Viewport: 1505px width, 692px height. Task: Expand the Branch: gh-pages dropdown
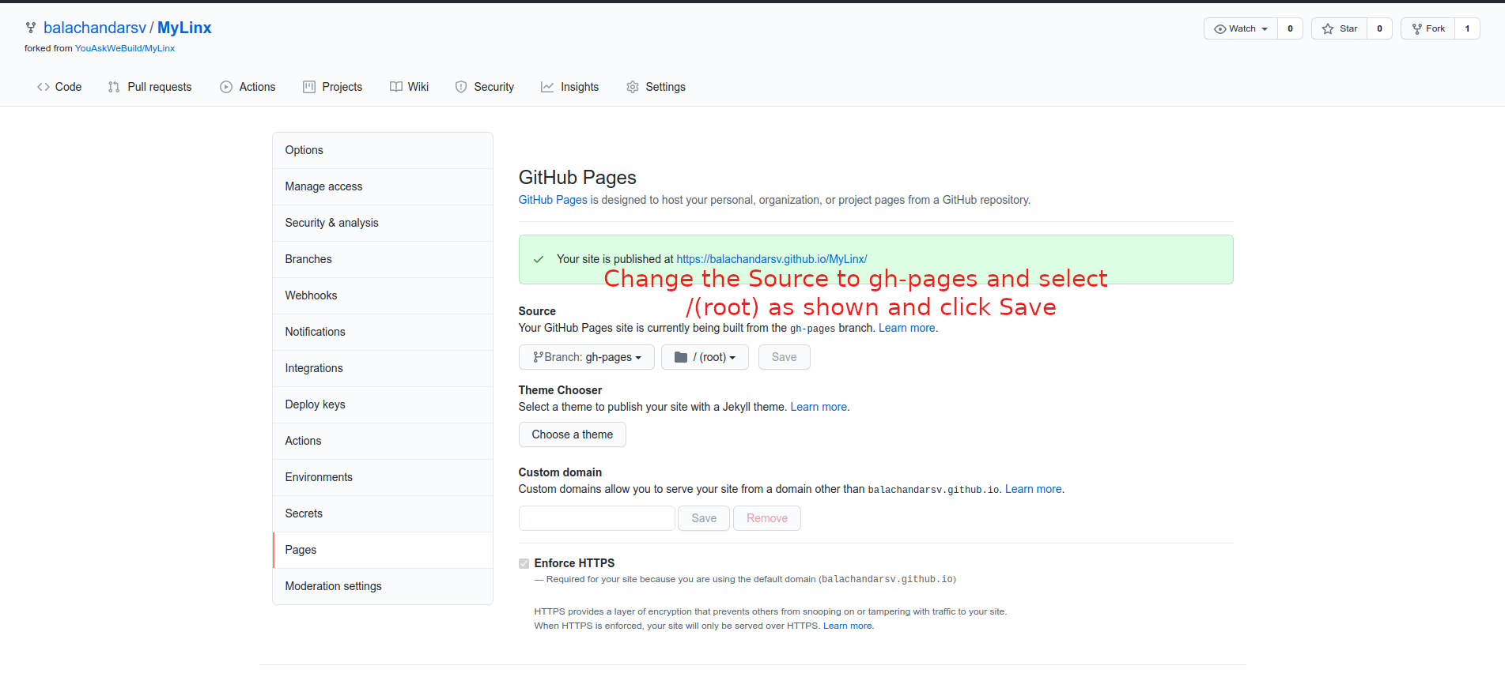click(x=587, y=357)
